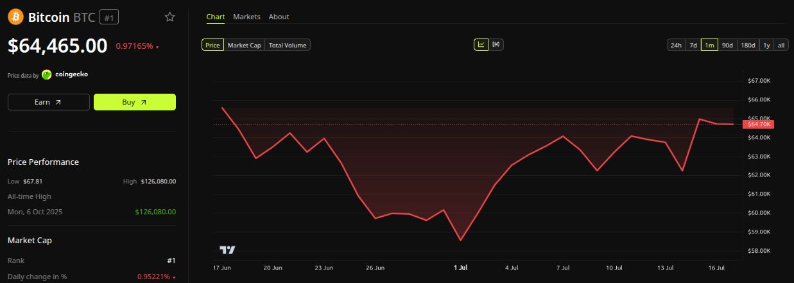Click the Earn button
The height and width of the screenshot is (283, 794).
49,102
